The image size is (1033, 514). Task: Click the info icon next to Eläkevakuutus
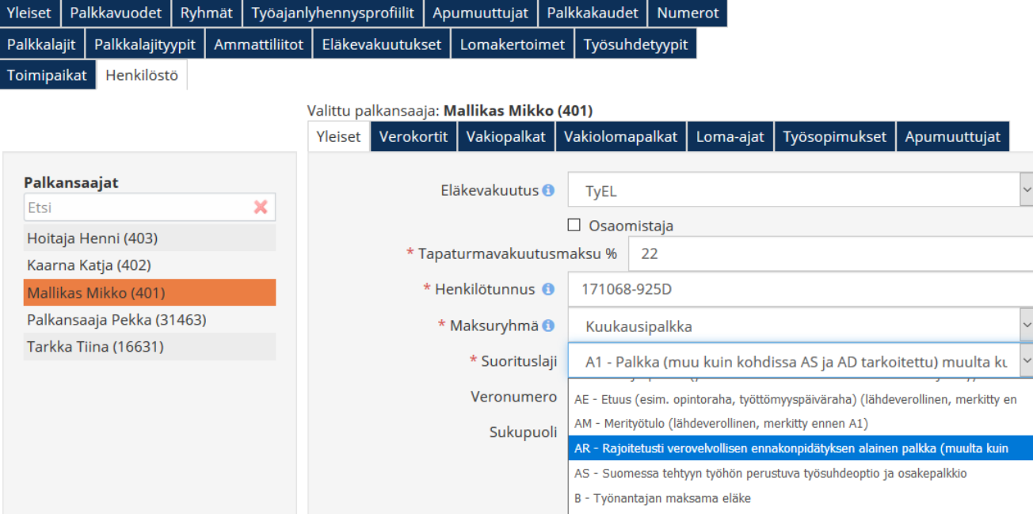[548, 191]
